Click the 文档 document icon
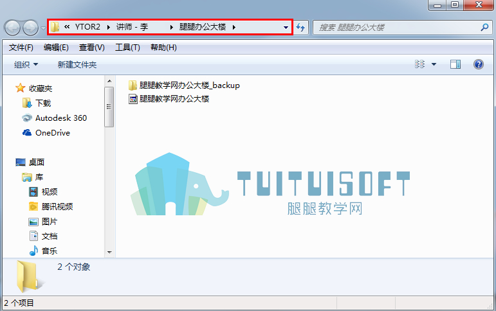Viewport: 496px width, 311px height. [x=33, y=236]
